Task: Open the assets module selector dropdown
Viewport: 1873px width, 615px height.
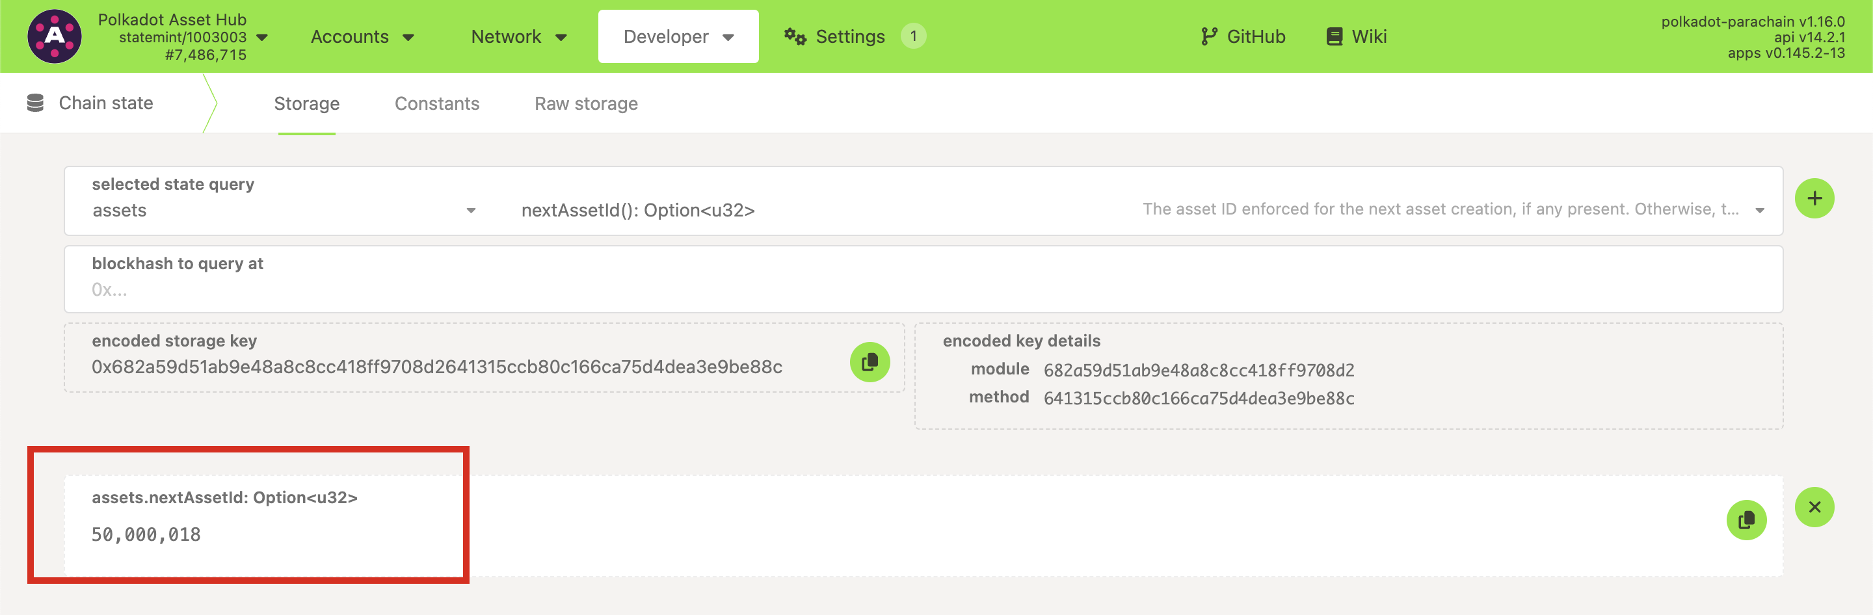Action: point(284,210)
